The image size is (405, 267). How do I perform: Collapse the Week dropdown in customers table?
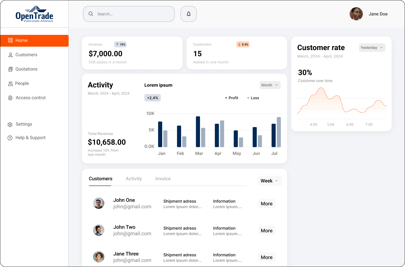(x=269, y=181)
